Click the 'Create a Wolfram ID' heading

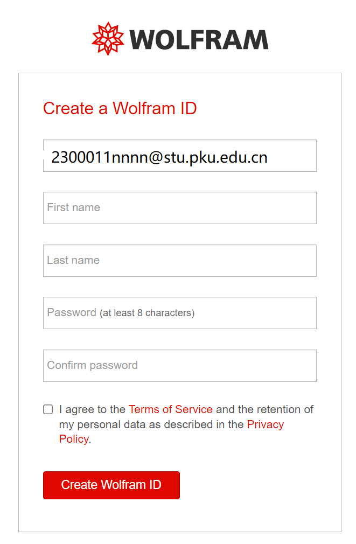(120, 108)
